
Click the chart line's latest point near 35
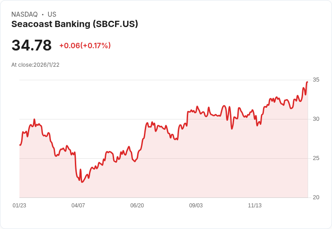pos(307,82)
